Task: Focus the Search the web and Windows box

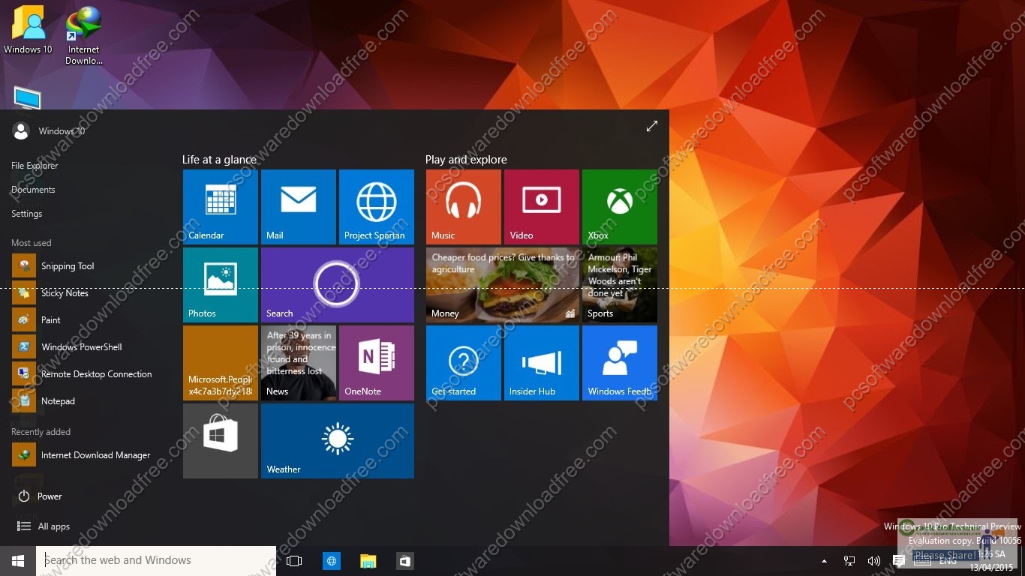Action: 156,561
